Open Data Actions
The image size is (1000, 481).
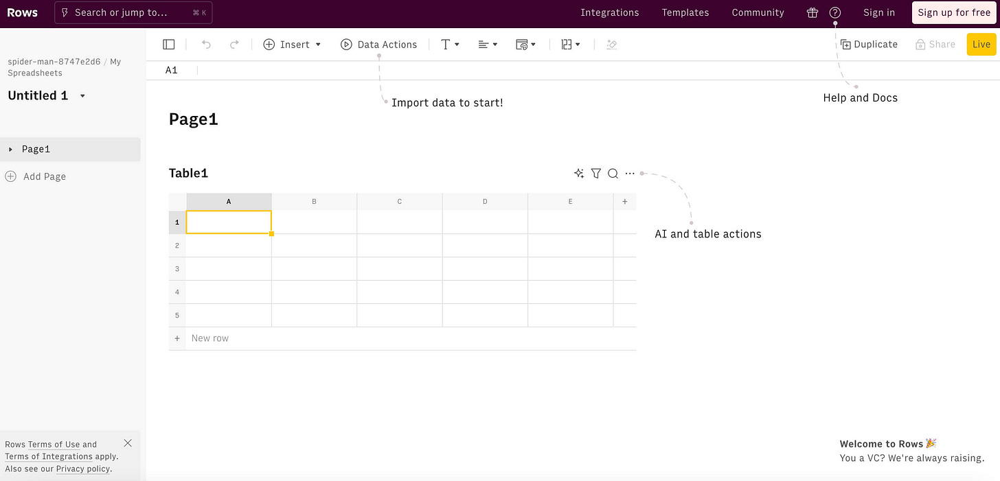click(379, 45)
